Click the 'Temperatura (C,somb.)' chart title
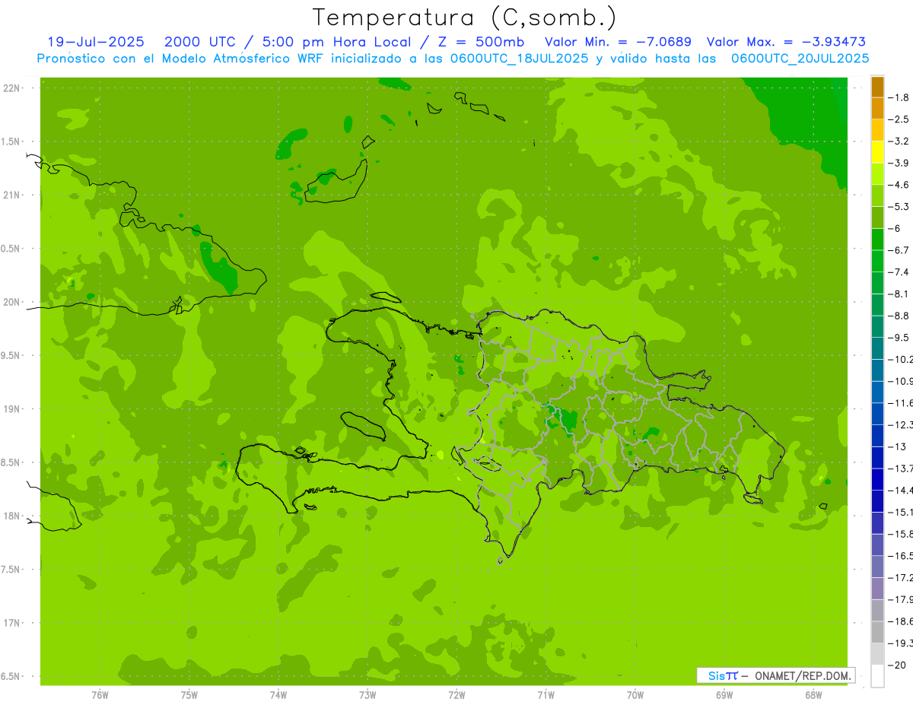This screenshot has width=913, height=705. 464,17
